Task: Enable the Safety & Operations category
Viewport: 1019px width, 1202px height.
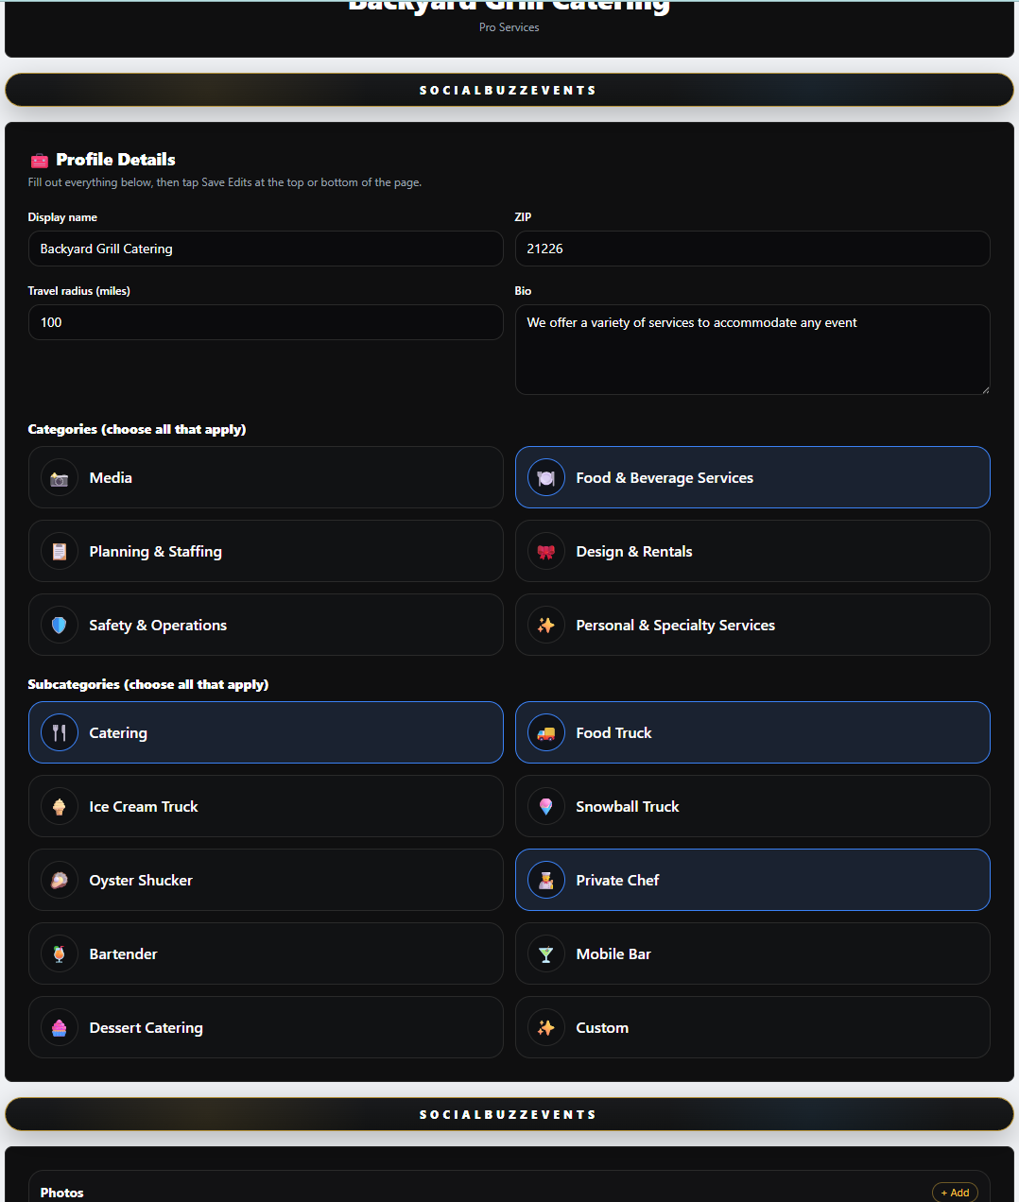Action: click(266, 625)
